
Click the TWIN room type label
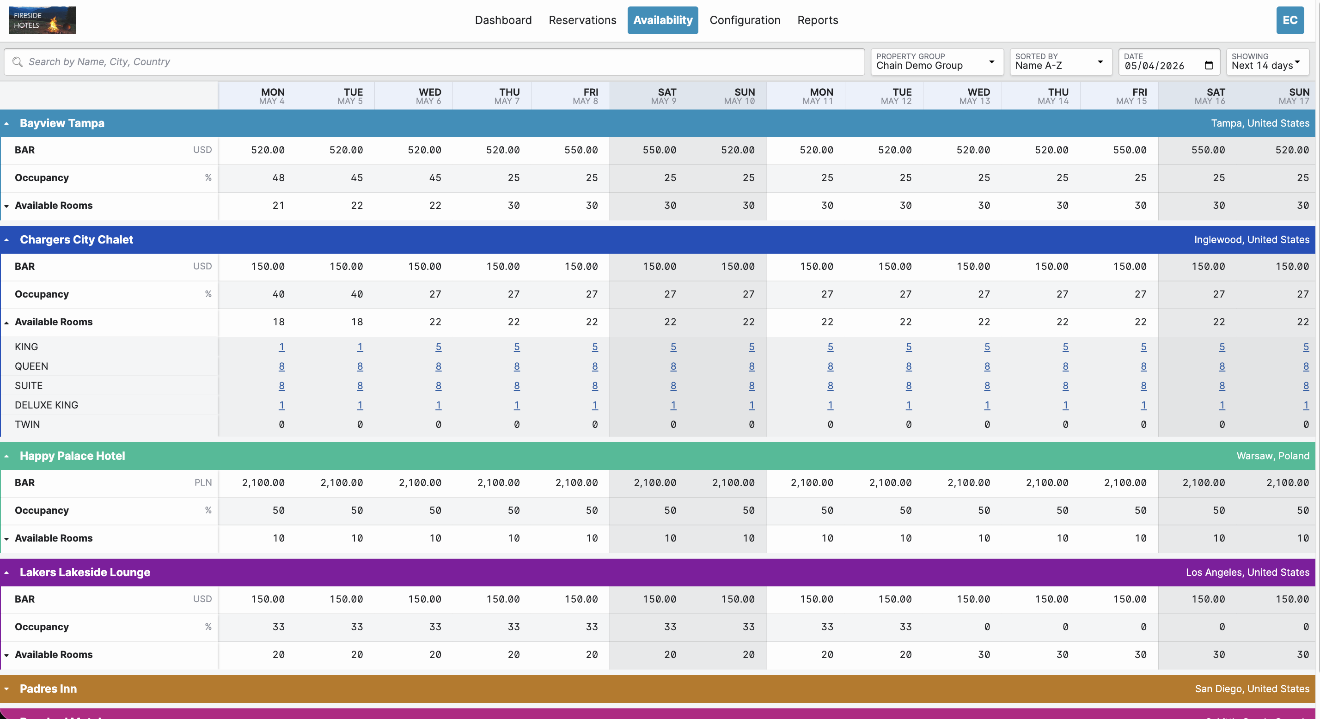point(27,425)
